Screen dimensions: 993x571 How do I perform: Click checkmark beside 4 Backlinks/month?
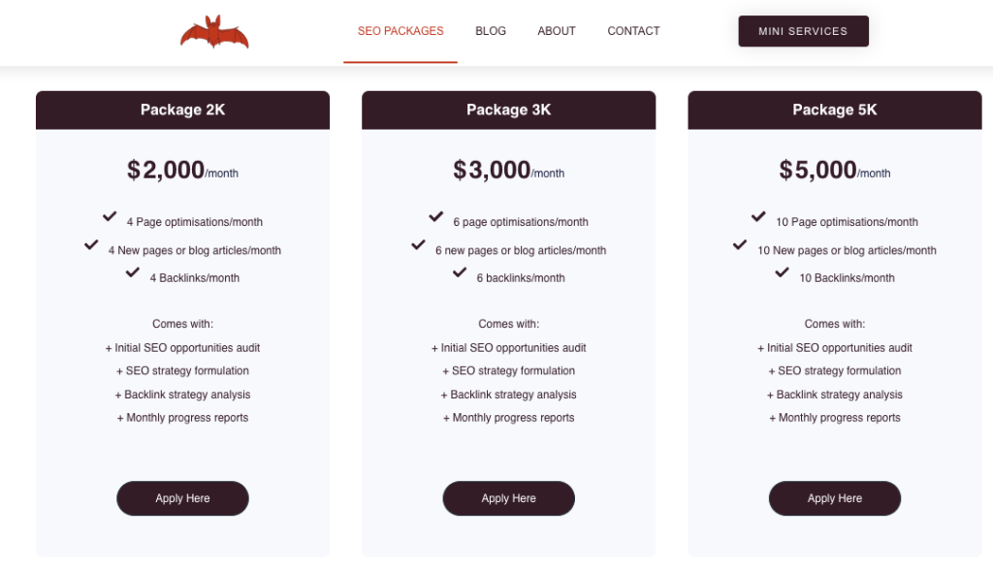[132, 272]
